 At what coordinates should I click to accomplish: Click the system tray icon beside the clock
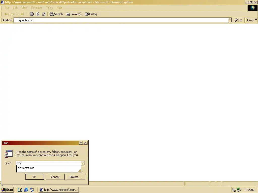coord(239,190)
